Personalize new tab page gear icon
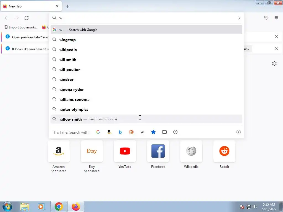 tap(274, 63)
